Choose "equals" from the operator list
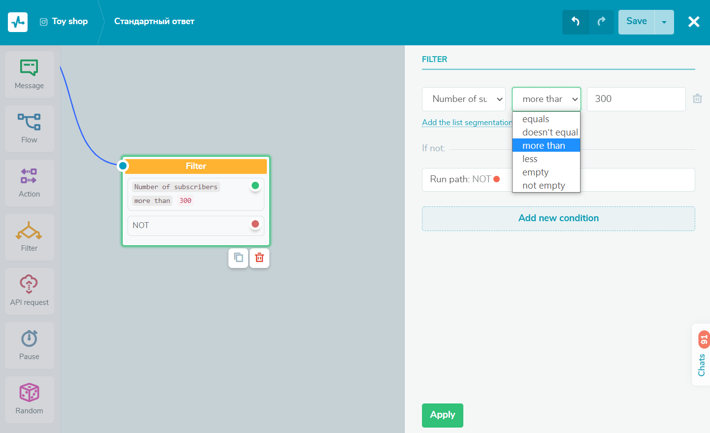 tap(536, 119)
